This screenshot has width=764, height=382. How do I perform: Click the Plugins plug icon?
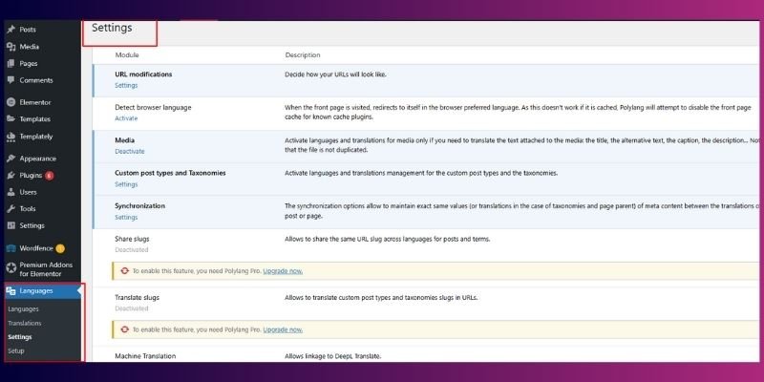11,175
